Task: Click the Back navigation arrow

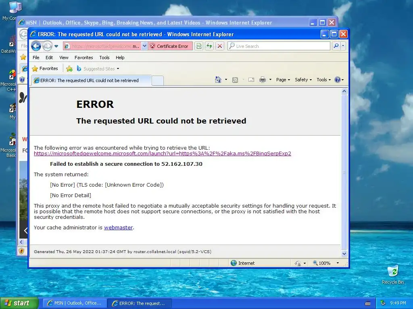Action: (36, 46)
